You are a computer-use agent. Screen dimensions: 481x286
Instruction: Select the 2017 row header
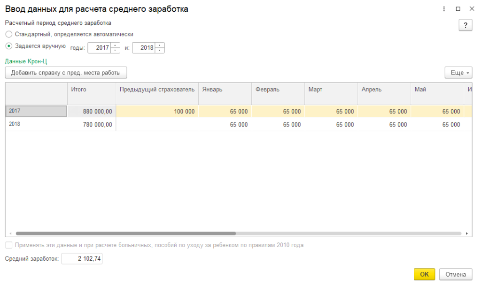click(35, 112)
